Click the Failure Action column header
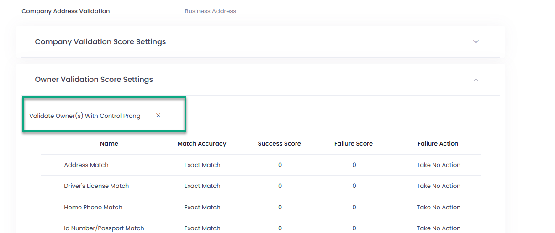Screen dimensions: 555x233 (438, 144)
